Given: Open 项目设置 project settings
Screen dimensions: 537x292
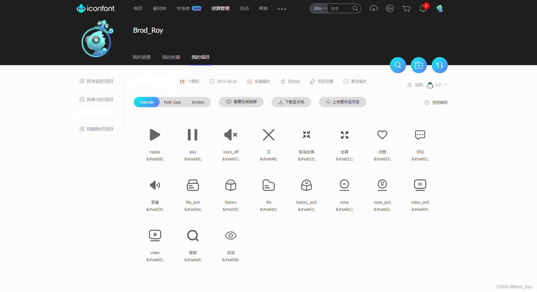Looking at the screenshot, I should click(x=322, y=82).
